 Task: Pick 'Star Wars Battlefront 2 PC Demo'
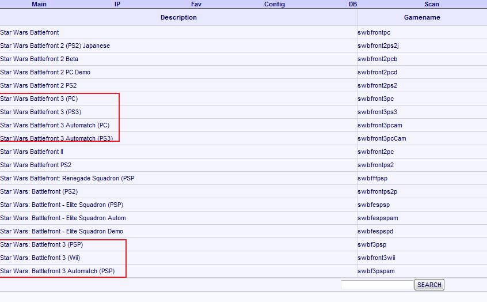point(45,72)
